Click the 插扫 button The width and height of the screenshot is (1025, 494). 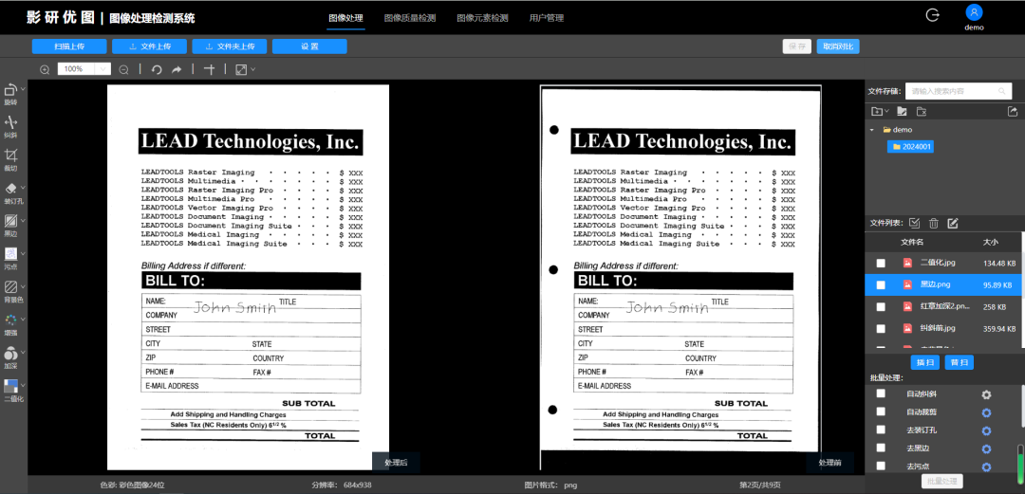(925, 362)
